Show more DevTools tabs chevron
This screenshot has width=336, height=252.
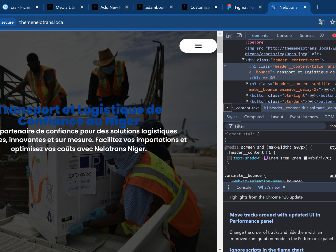coord(322,35)
